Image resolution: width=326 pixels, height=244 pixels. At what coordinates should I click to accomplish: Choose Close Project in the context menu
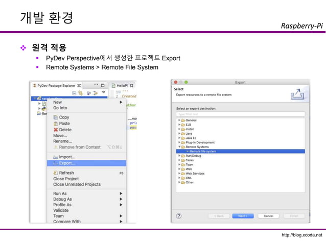86,179
